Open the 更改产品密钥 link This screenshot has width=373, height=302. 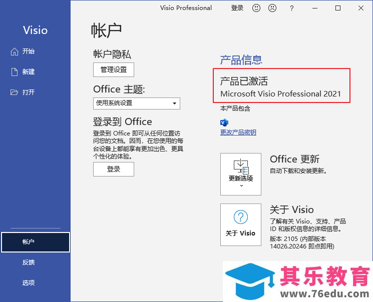(x=238, y=132)
